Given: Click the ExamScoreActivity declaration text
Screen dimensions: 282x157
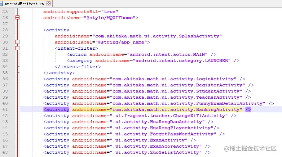Looking at the screenshot, I should pos(127,146).
